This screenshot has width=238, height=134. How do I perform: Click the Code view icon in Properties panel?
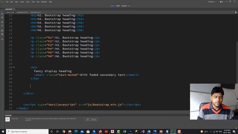tap(7, 119)
